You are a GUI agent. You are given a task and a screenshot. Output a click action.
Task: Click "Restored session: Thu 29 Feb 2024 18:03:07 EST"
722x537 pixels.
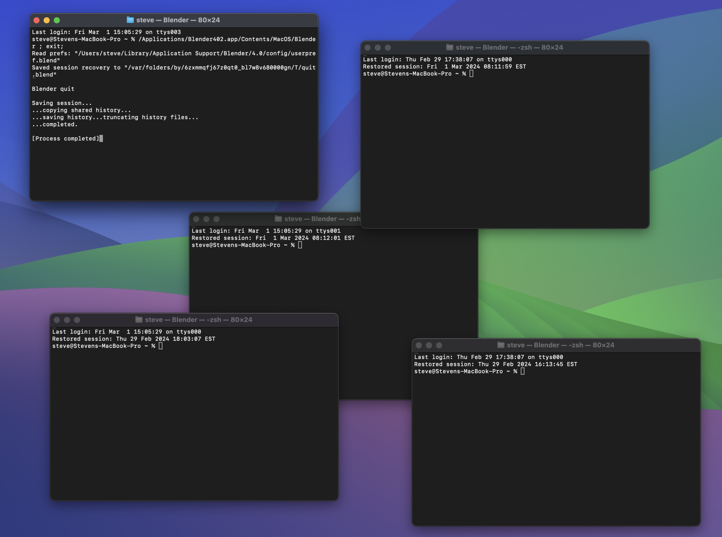134,339
